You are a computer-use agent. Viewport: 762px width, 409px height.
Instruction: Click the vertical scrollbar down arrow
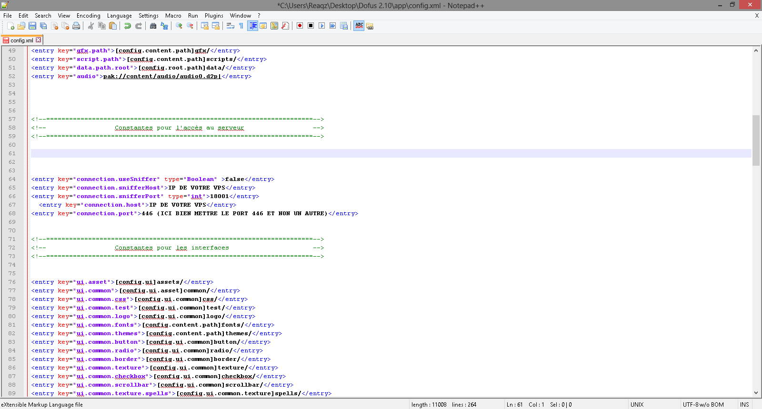tap(756, 393)
